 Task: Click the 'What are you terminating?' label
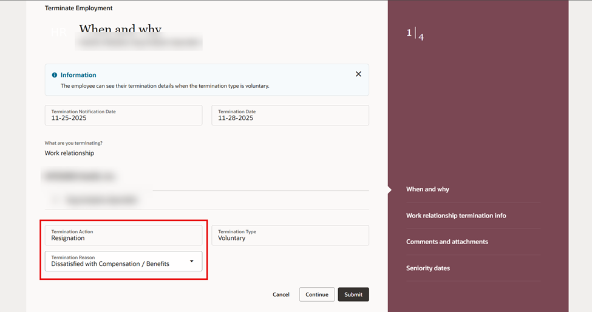[73, 143]
